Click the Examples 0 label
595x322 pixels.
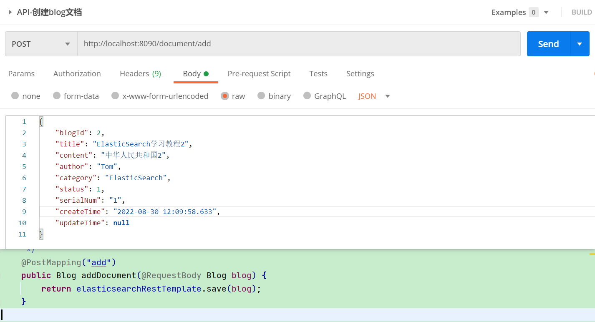514,13
